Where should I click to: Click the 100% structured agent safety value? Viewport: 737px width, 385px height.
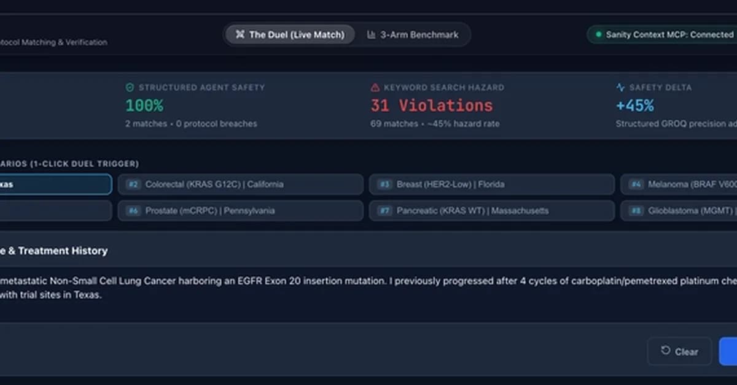tap(144, 105)
